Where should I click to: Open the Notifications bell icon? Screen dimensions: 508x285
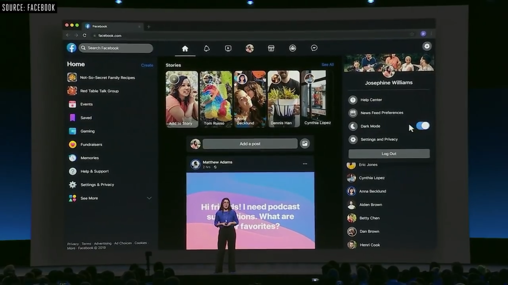[x=207, y=48]
